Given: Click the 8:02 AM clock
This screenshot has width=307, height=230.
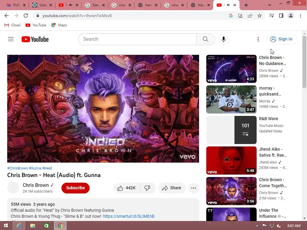Looking at the screenshot, I should coord(294,226).
